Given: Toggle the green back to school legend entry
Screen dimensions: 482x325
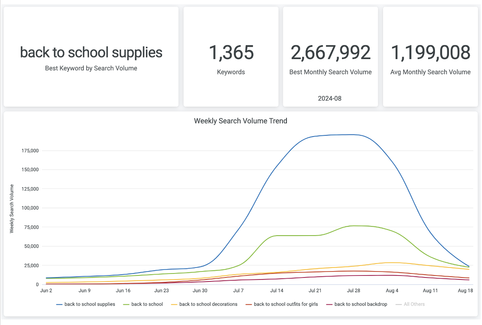Looking at the screenshot, I should coord(143,304).
